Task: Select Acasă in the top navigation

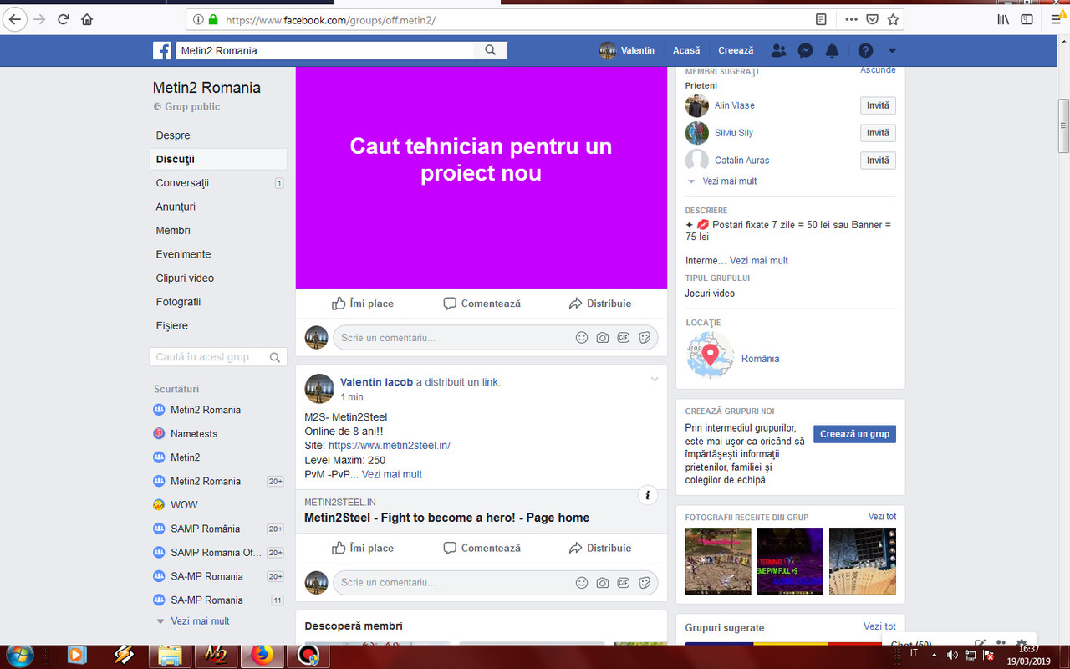Action: [x=685, y=50]
